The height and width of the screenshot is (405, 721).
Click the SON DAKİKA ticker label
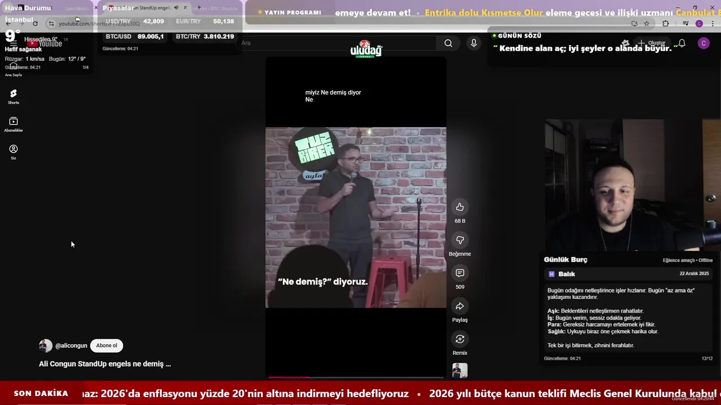click(41, 394)
